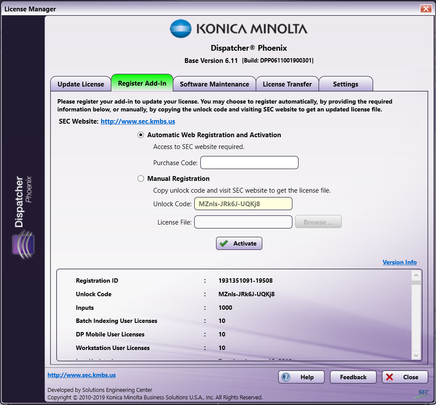
Task: Click the Purchase Code input field
Action: 249,163
